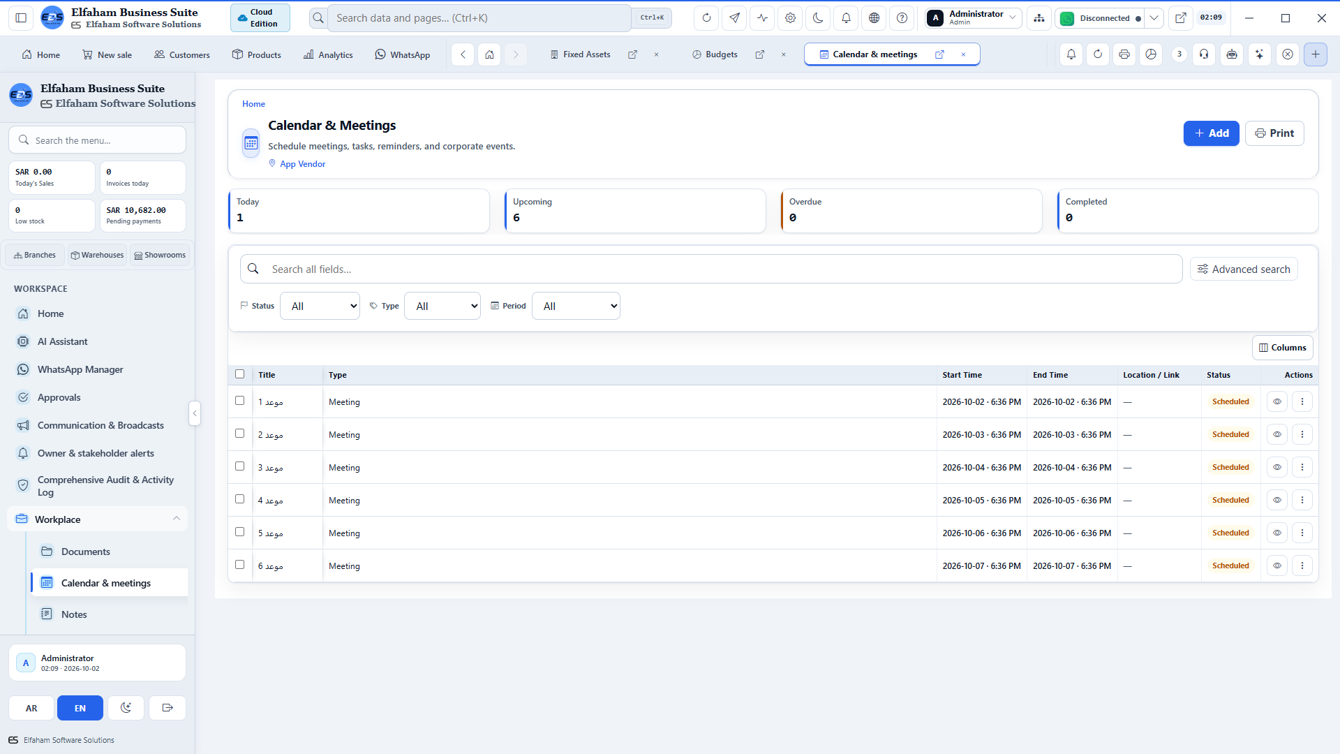The width and height of the screenshot is (1340, 754).
Task: Follow the Home breadcrumb link
Action: click(x=253, y=104)
